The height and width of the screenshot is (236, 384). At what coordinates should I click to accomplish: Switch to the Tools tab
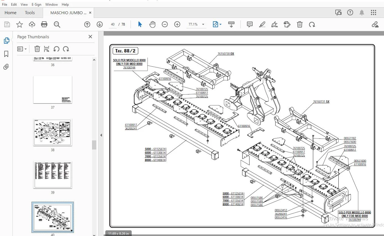click(x=30, y=12)
